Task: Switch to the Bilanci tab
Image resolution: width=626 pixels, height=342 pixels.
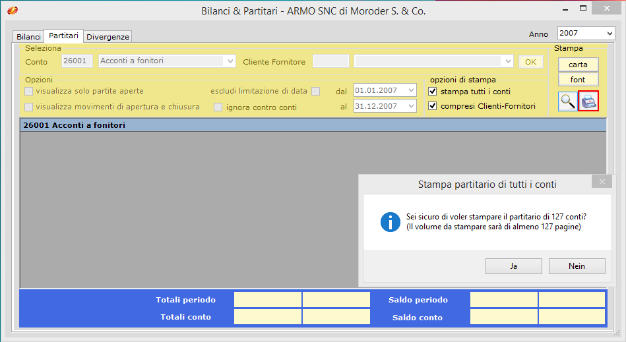Action: click(28, 37)
